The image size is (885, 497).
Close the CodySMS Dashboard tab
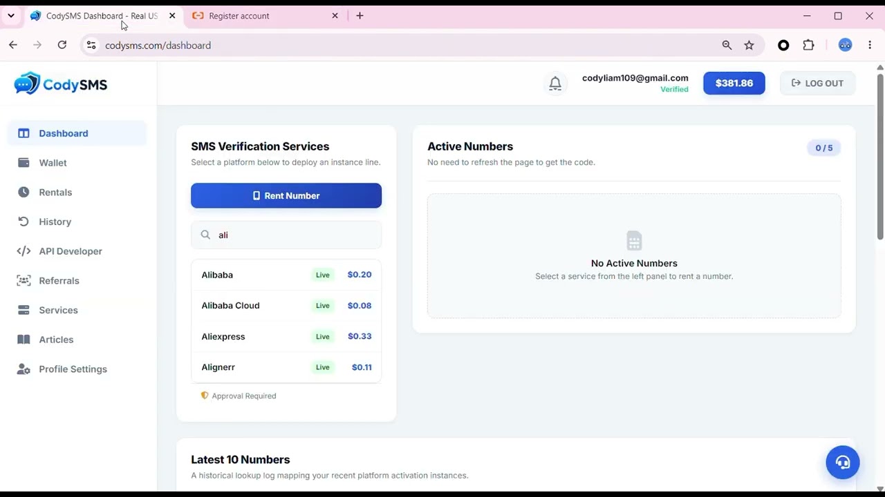pyautogui.click(x=172, y=15)
